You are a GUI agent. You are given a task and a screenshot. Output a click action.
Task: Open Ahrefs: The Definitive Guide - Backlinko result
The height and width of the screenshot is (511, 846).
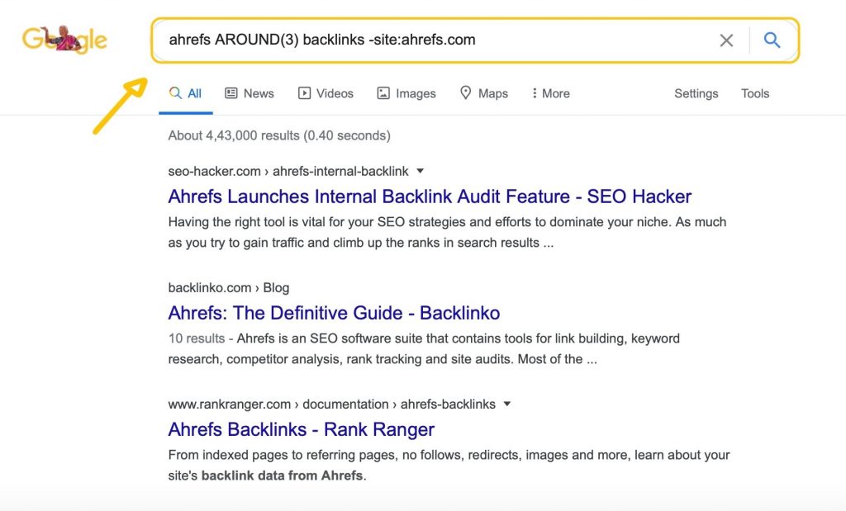[334, 313]
